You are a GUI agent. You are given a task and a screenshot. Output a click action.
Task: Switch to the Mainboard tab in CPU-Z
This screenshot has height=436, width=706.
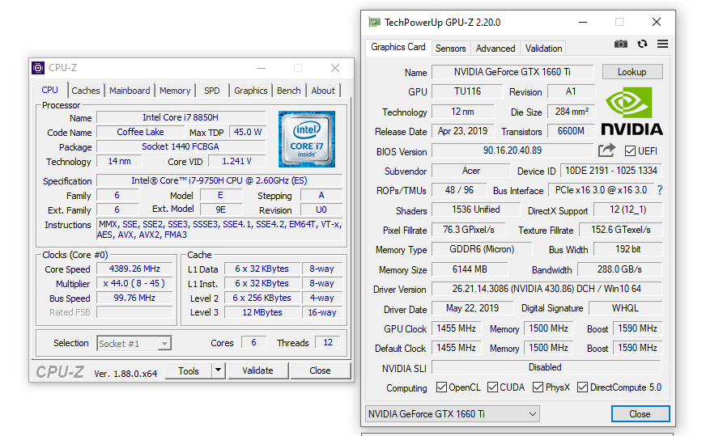pos(130,91)
